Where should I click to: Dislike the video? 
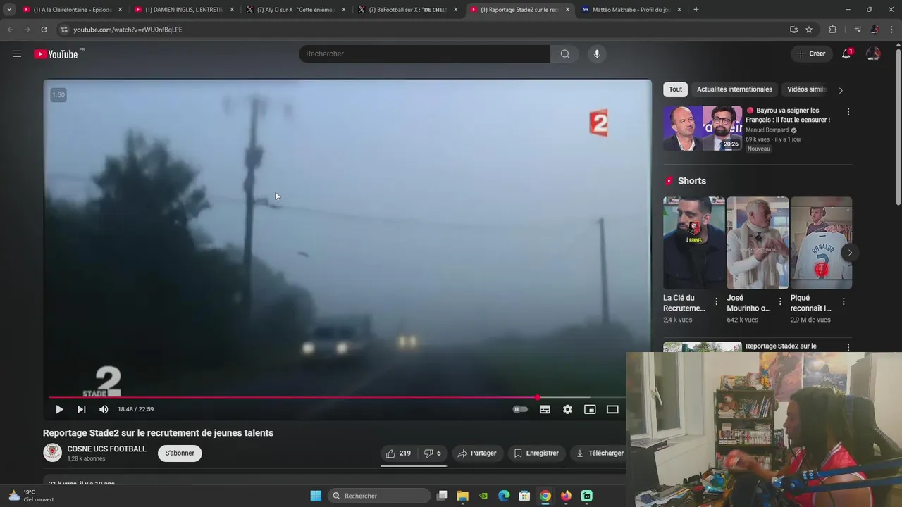pyautogui.click(x=432, y=453)
